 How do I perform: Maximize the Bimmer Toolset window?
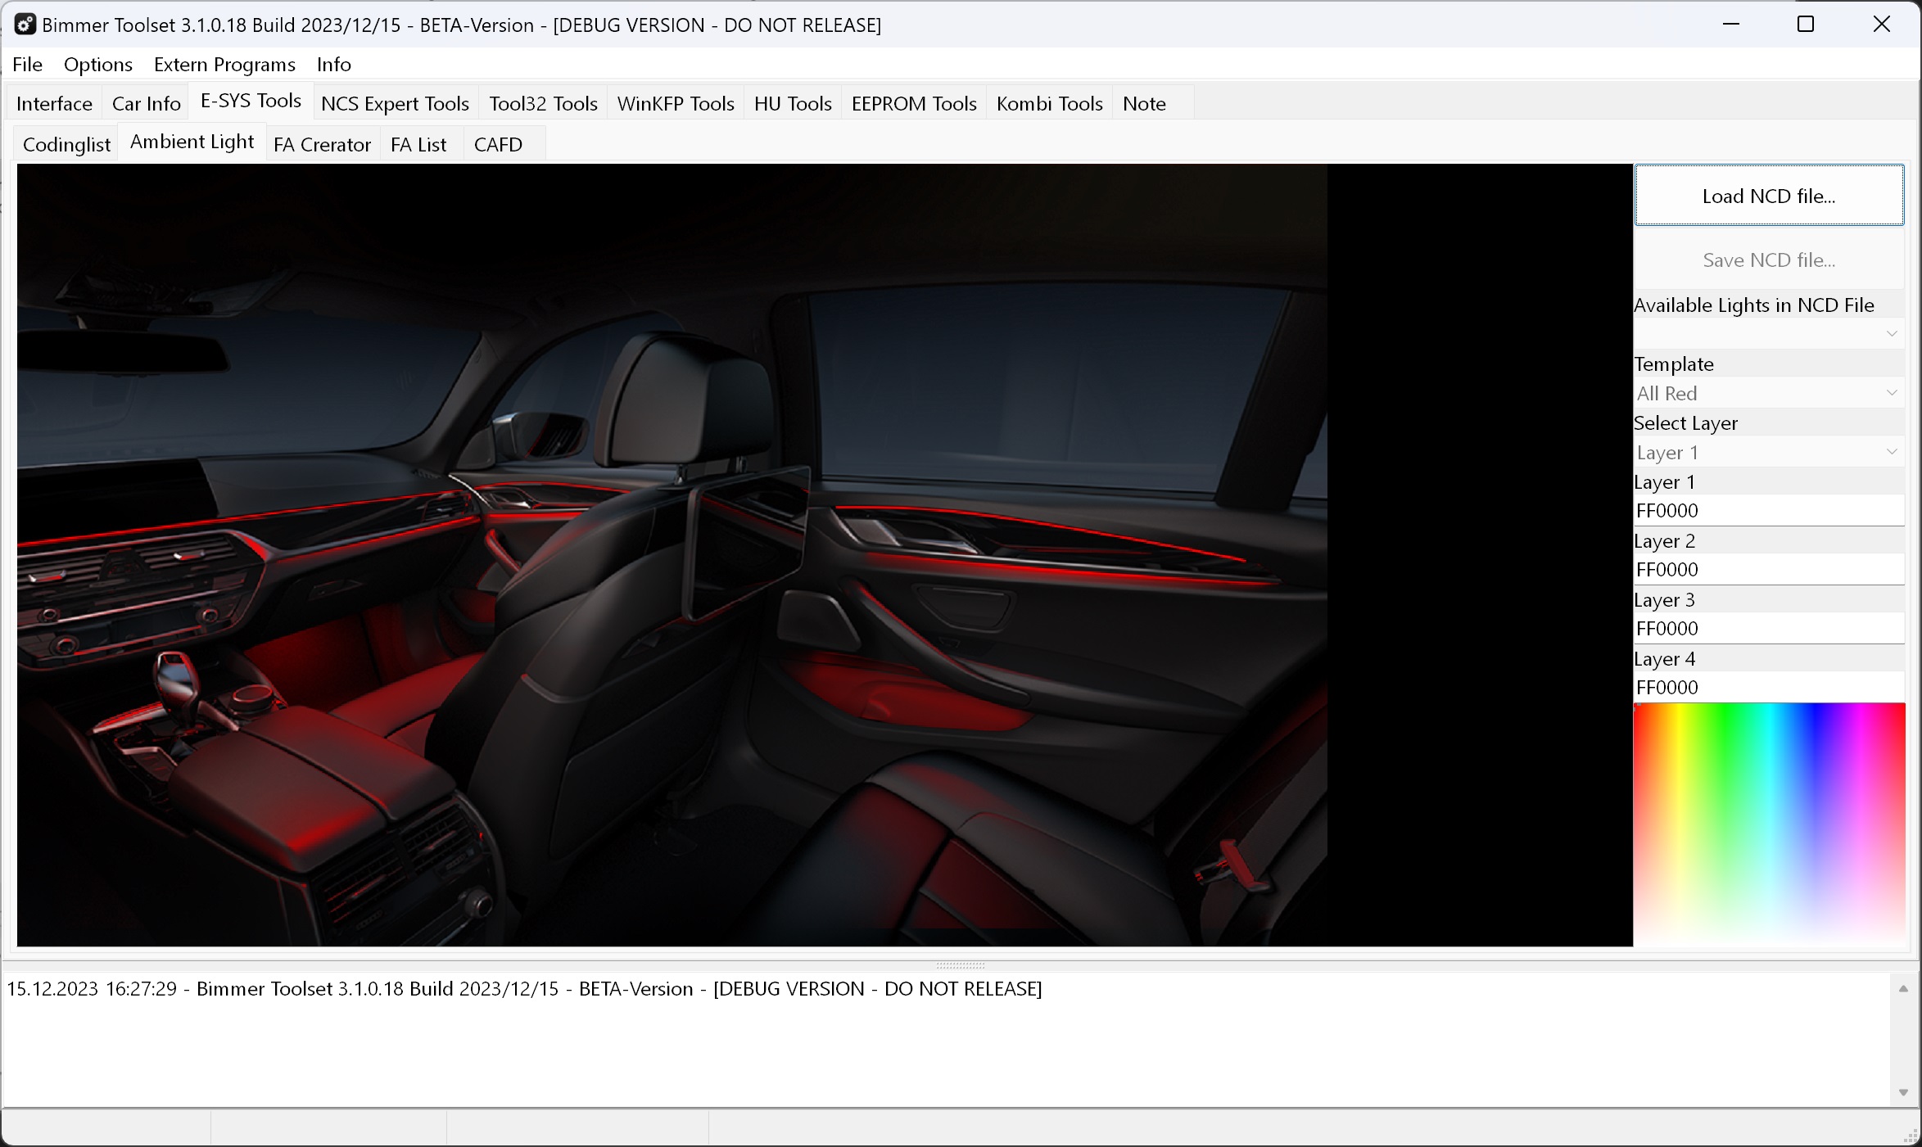[x=1806, y=25]
